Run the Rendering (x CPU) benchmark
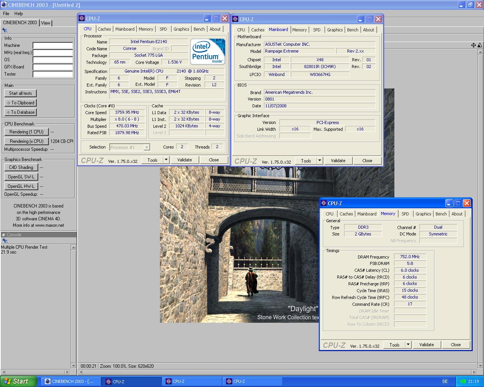This screenshot has width=484, height=387. (26, 141)
